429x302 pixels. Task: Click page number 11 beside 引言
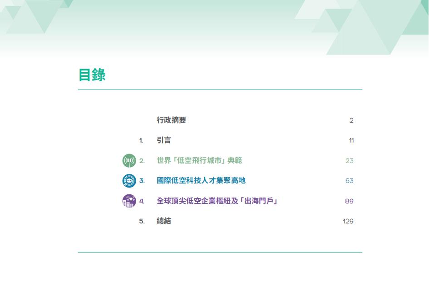click(351, 141)
